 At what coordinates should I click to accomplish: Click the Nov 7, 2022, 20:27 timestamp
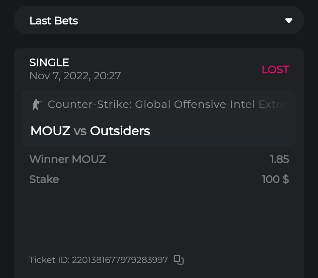tap(75, 76)
